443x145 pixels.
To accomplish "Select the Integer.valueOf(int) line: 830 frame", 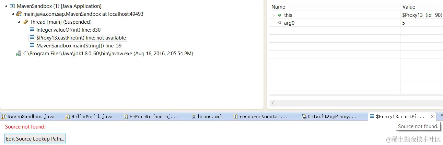I will (68, 30).
